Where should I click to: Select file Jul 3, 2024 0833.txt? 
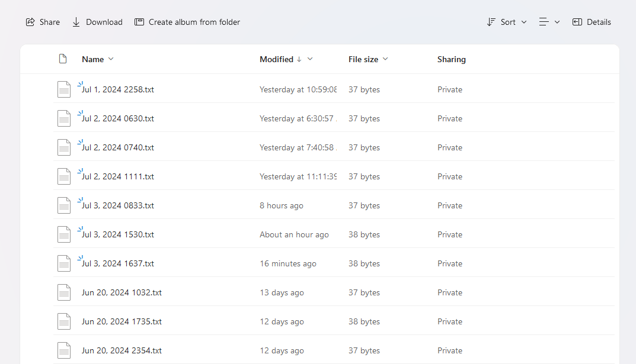click(117, 206)
